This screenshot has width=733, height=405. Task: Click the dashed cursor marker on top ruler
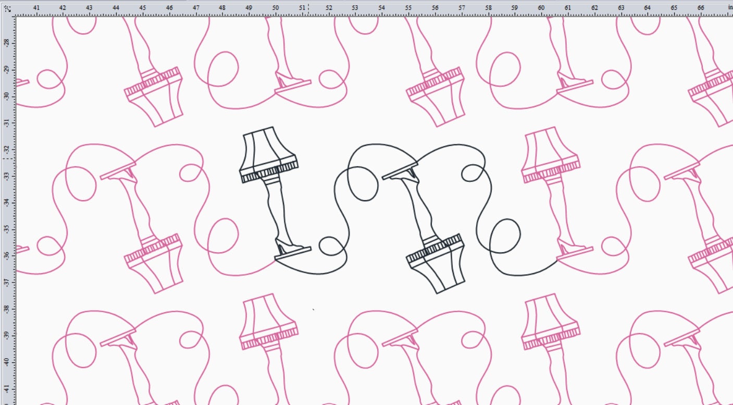[x=308, y=8]
